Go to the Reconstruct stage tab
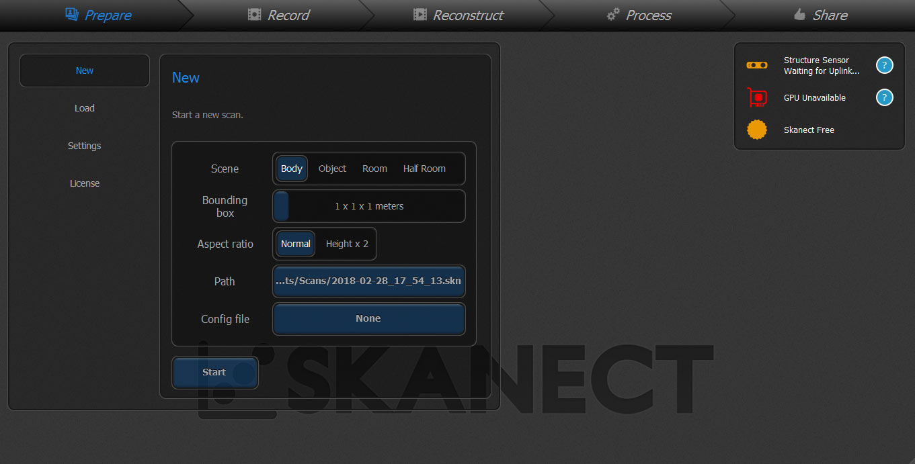The width and height of the screenshot is (915, 464). (458, 15)
